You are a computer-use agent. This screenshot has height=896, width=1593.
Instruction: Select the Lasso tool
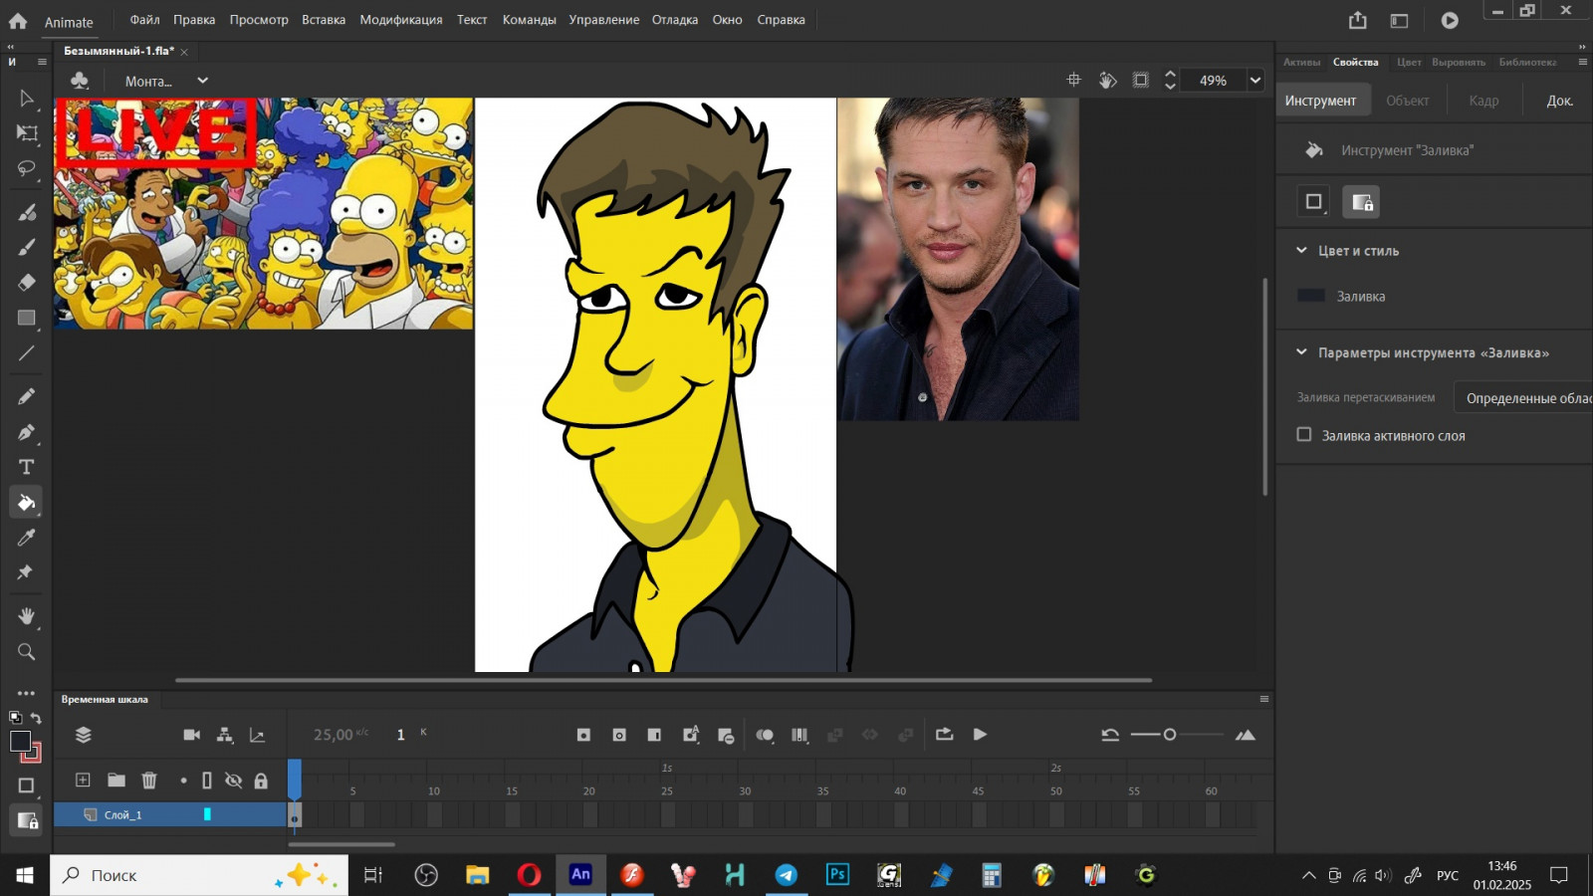pyautogui.click(x=27, y=168)
